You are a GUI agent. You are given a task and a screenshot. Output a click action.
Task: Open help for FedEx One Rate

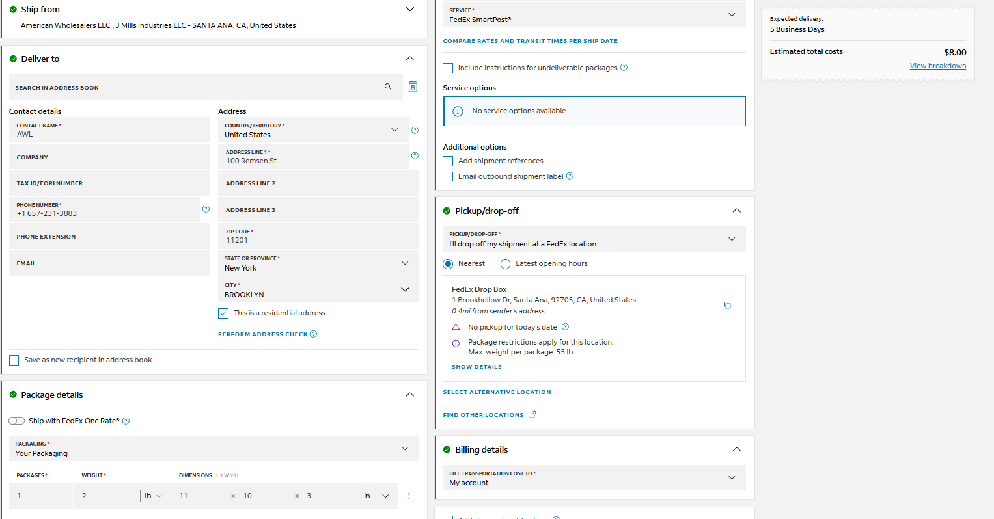(126, 421)
